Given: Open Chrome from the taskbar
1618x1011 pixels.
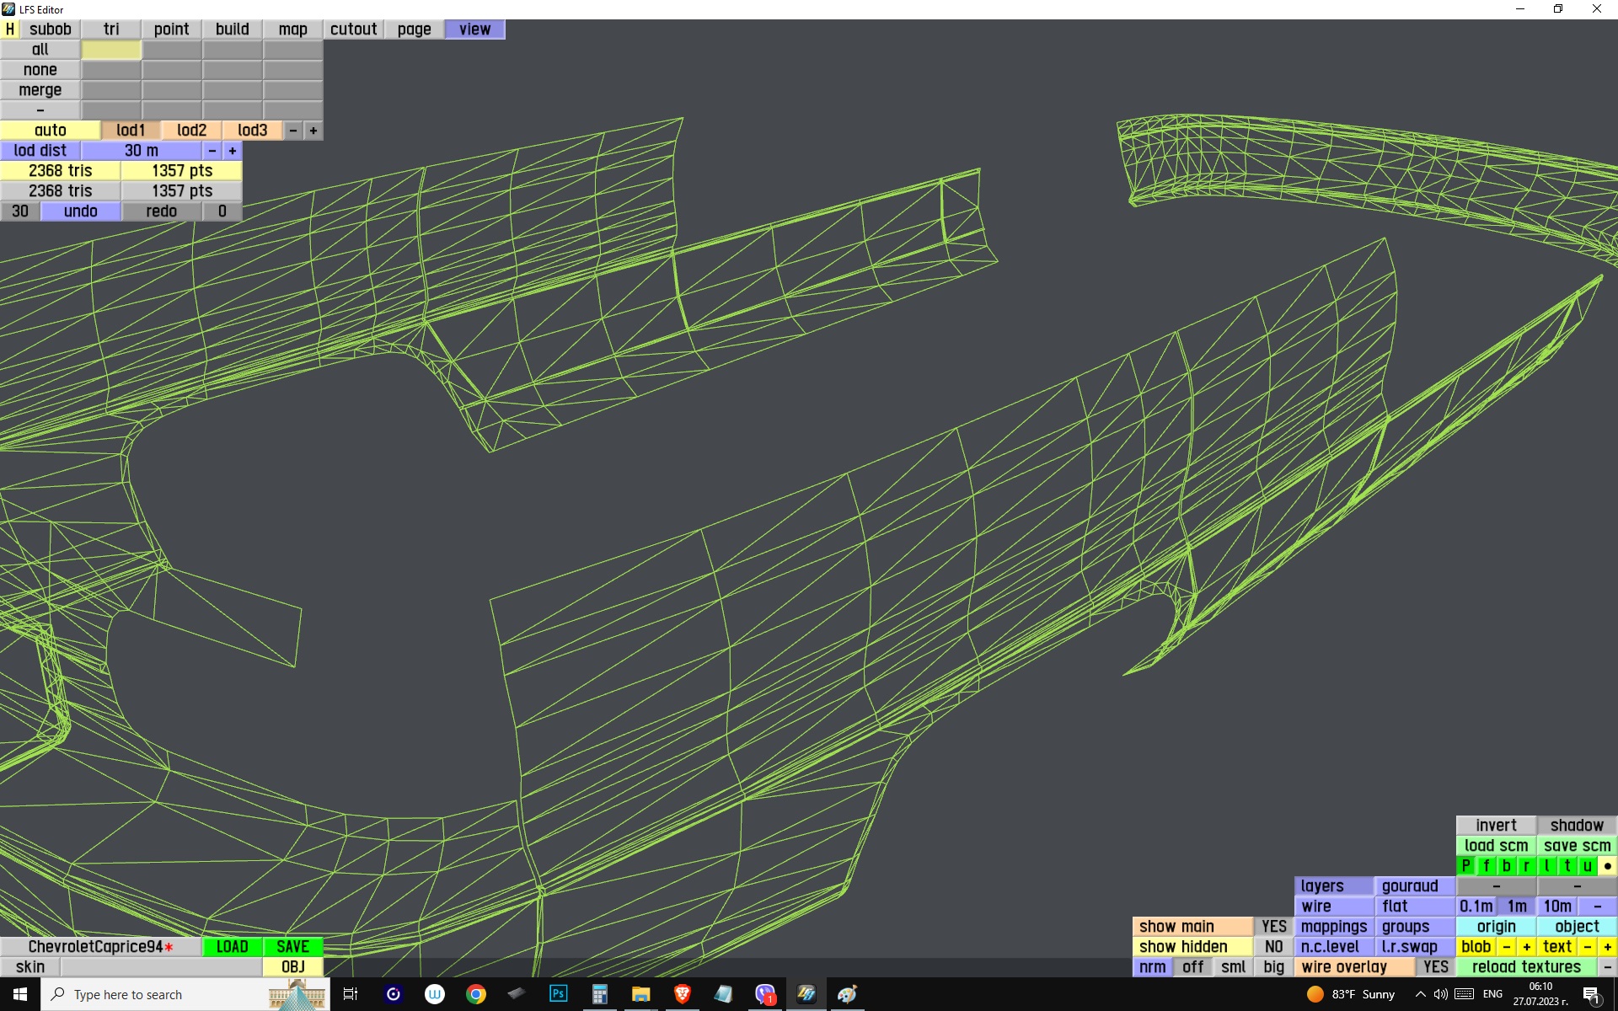Looking at the screenshot, I should coord(476,994).
